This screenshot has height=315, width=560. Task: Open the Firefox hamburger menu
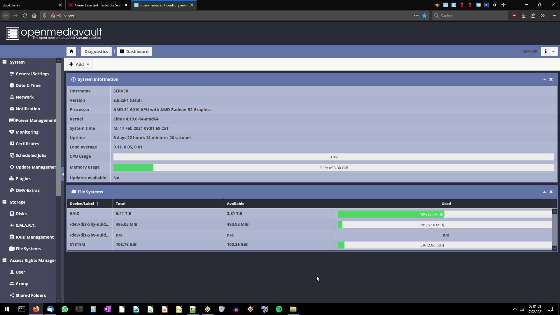(x=554, y=15)
